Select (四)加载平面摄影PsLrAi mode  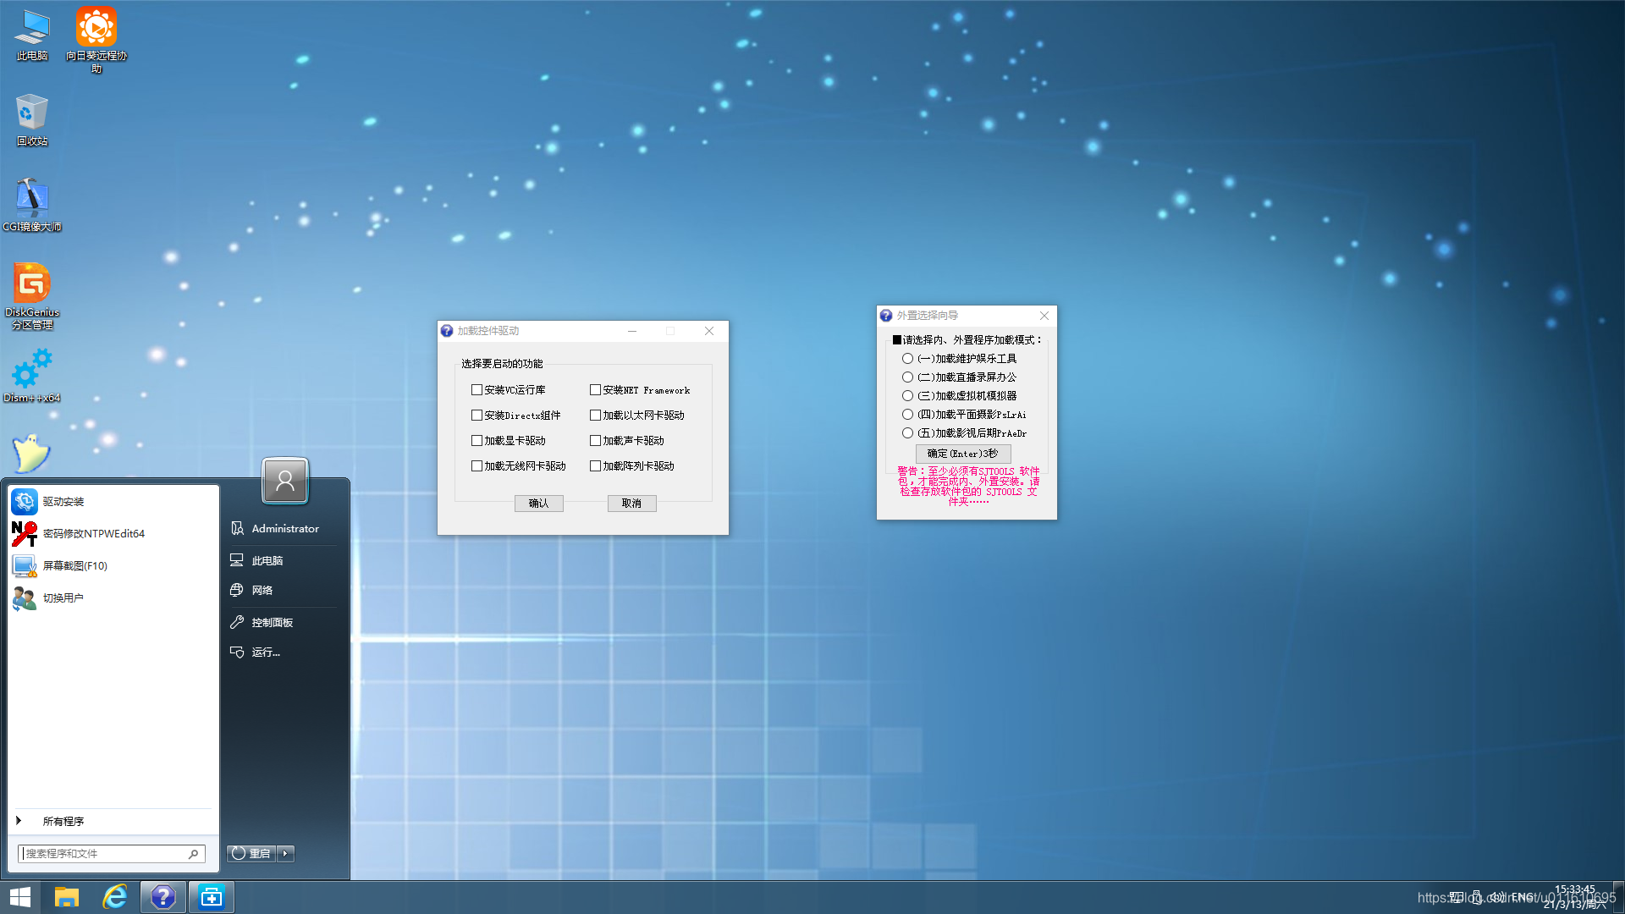pos(907,414)
